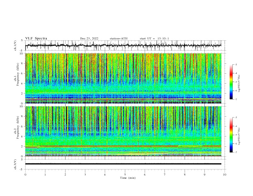Click the ch.1 color bar label log(PSD)(V²/Hz)
The width and height of the screenshot is (253, 196).
tap(239, 84)
